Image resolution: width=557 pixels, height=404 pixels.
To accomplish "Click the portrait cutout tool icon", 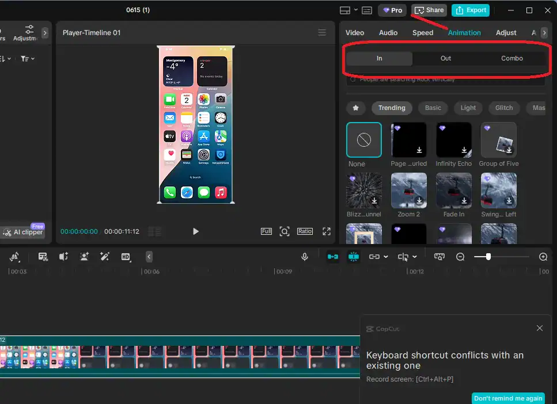I will pyautogui.click(x=84, y=257).
